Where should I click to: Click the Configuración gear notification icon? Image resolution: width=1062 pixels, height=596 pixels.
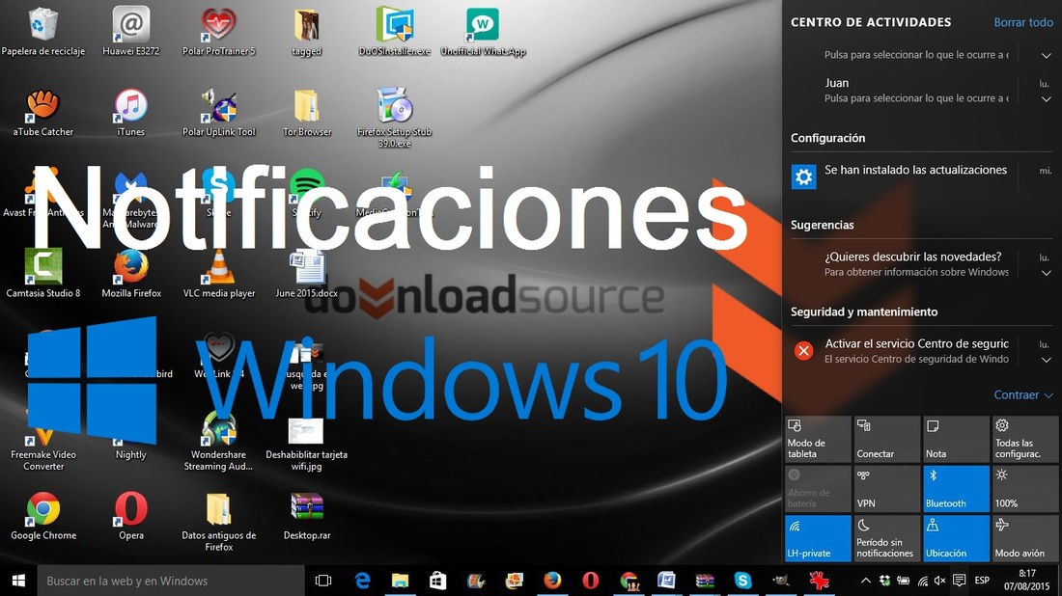(x=803, y=177)
